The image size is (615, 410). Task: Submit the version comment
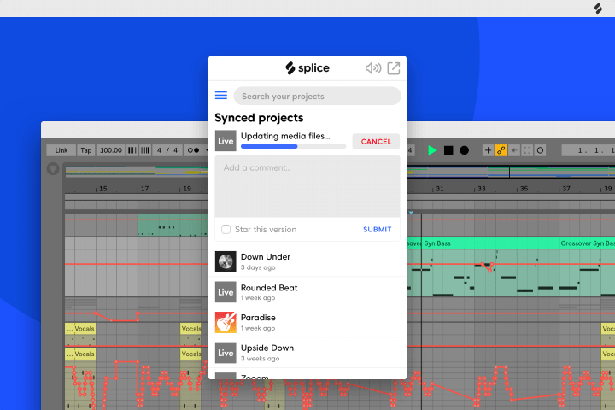click(377, 230)
